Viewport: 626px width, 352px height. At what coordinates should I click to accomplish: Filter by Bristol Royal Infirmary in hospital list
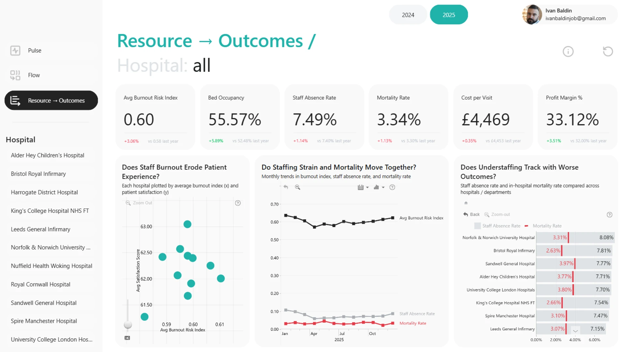pyautogui.click(x=38, y=174)
